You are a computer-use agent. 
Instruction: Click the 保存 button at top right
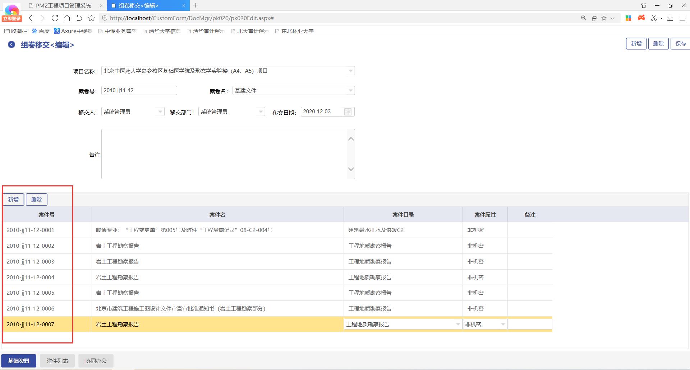(680, 43)
